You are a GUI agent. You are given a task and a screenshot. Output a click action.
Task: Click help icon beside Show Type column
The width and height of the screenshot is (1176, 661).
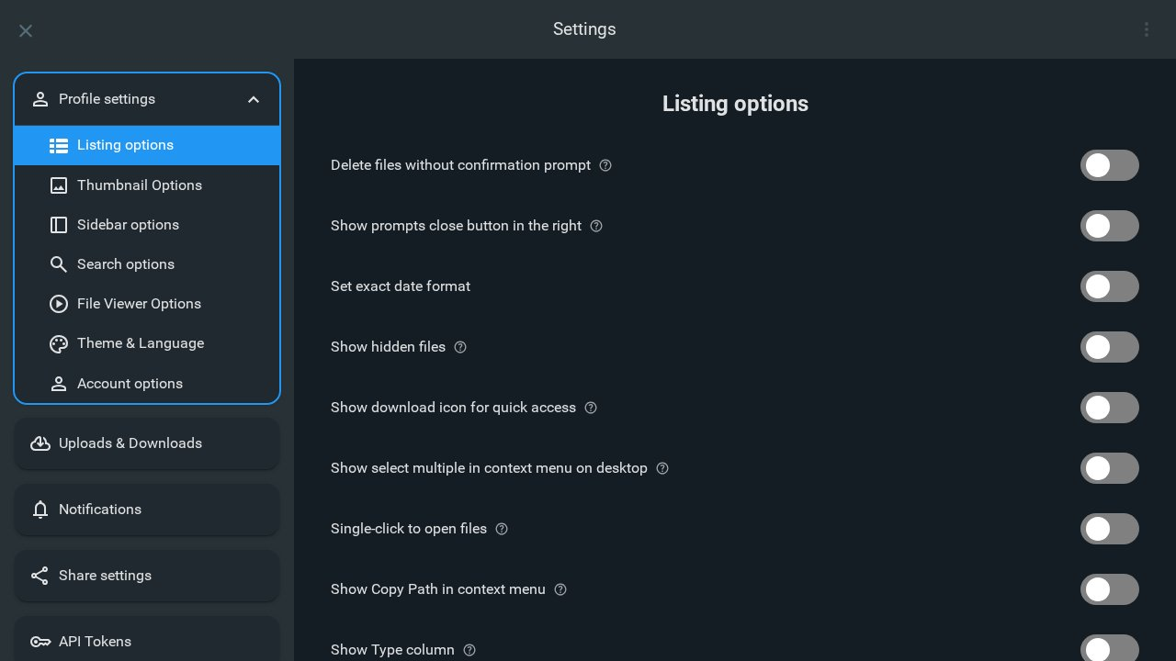[x=469, y=650]
